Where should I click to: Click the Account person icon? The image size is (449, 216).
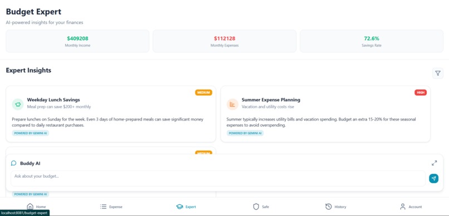(403, 207)
